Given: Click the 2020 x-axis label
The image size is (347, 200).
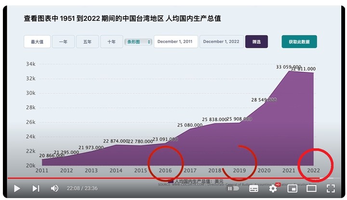Looking at the screenshot, I should (x=264, y=170).
